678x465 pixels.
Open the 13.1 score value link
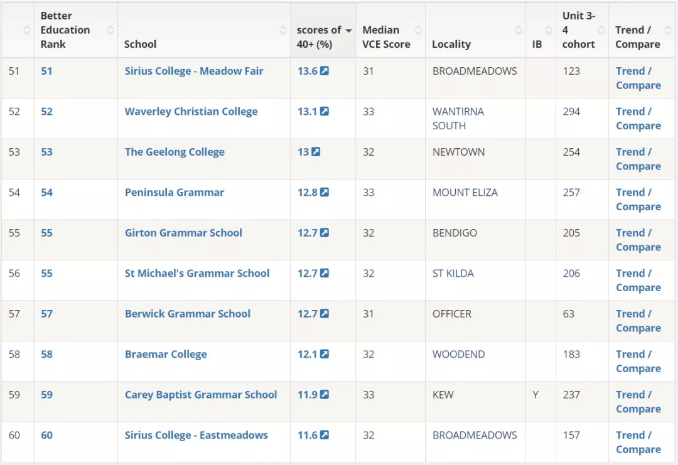click(308, 112)
